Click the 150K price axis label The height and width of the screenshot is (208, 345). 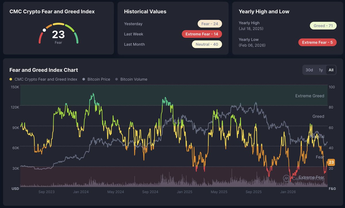[15, 87]
